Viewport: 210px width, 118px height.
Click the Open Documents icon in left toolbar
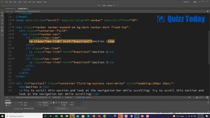(x=2, y=13)
